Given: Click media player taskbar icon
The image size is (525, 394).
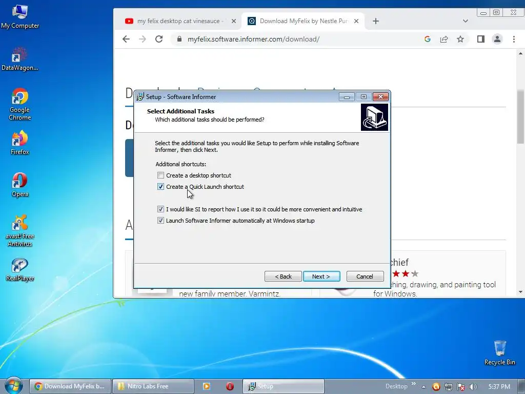Looking at the screenshot, I should point(207,386).
